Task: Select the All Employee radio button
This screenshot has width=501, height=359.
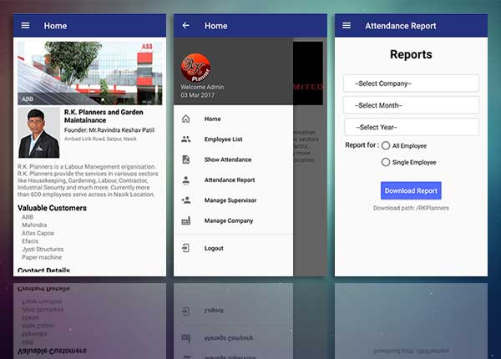Action: pyautogui.click(x=386, y=146)
